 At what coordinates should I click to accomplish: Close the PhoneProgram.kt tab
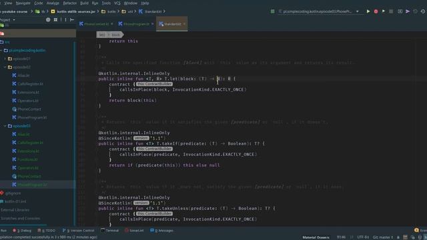(152, 24)
